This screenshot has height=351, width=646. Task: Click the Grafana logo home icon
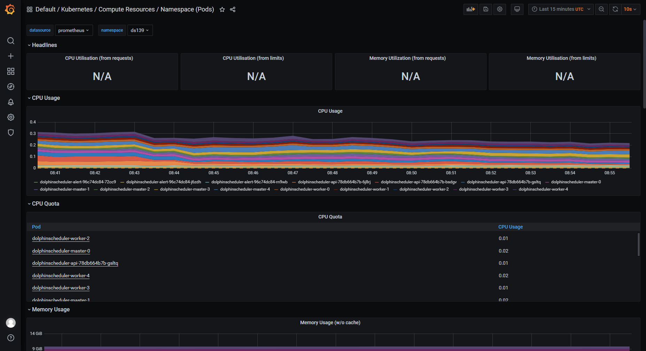click(10, 9)
